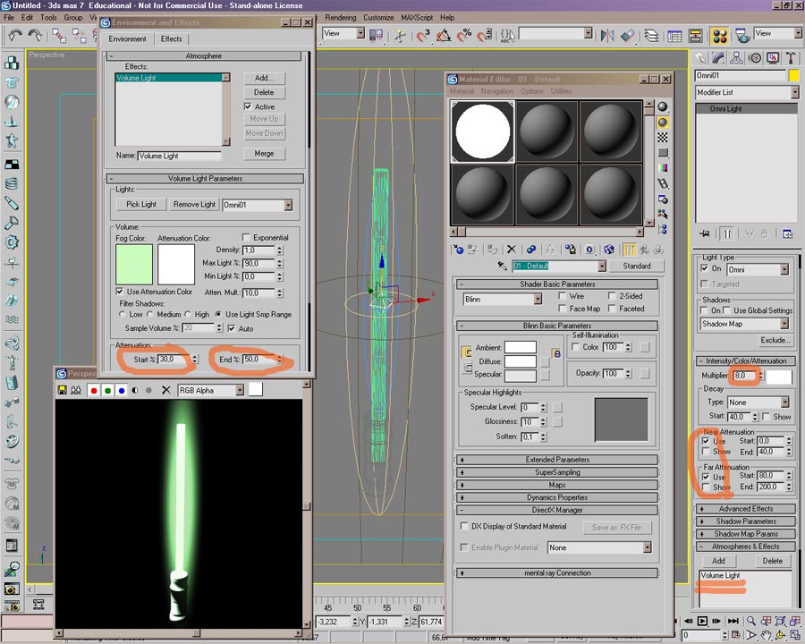The image size is (805, 644).
Task: Click the Diffuse color swatch
Action: (x=520, y=361)
